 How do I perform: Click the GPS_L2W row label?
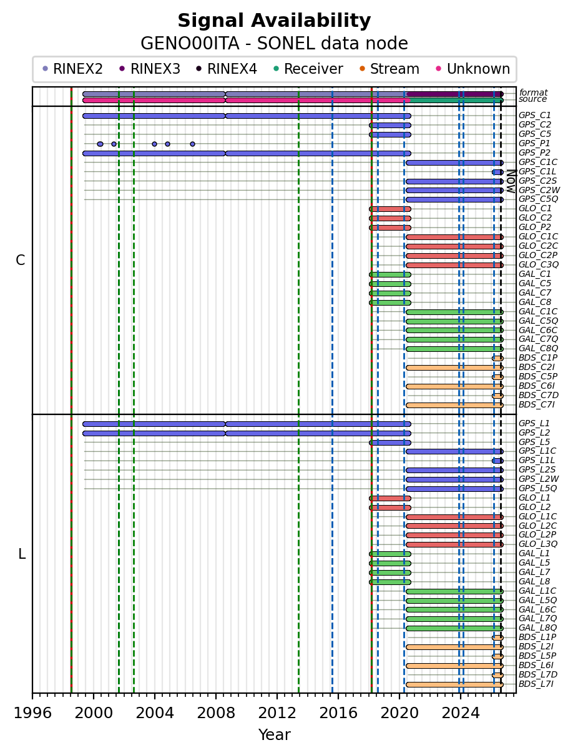click(539, 479)
